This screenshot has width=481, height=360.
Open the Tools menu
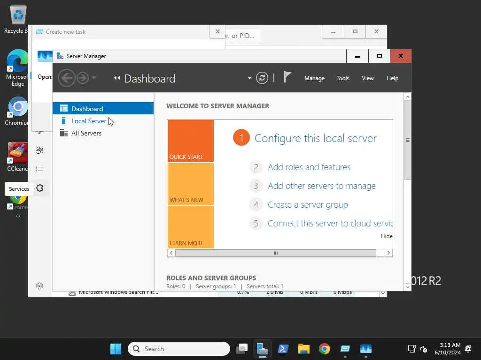tap(342, 78)
